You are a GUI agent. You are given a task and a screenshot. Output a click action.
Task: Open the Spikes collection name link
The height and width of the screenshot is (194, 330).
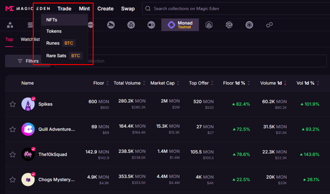coord(45,104)
